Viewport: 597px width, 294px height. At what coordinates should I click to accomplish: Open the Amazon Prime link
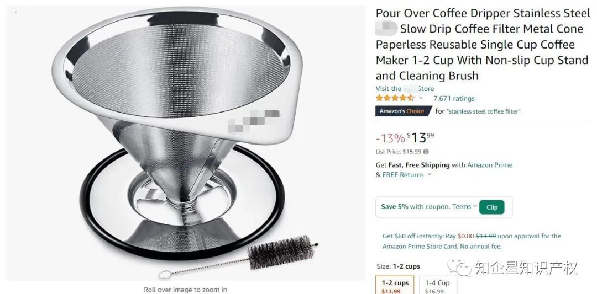(x=490, y=165)
